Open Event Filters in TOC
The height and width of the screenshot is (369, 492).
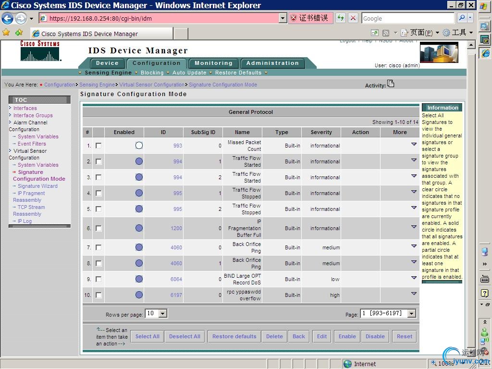[32, 144]
